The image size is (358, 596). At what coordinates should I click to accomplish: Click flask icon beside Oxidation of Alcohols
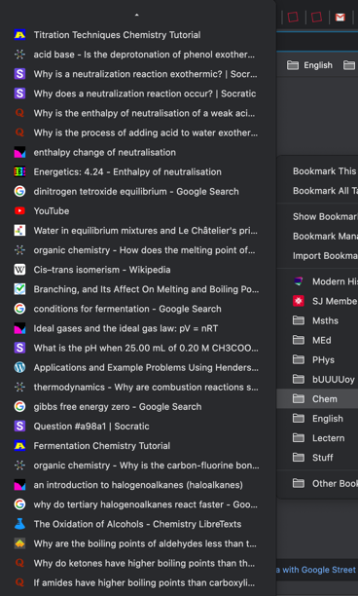tap(19, 524)
